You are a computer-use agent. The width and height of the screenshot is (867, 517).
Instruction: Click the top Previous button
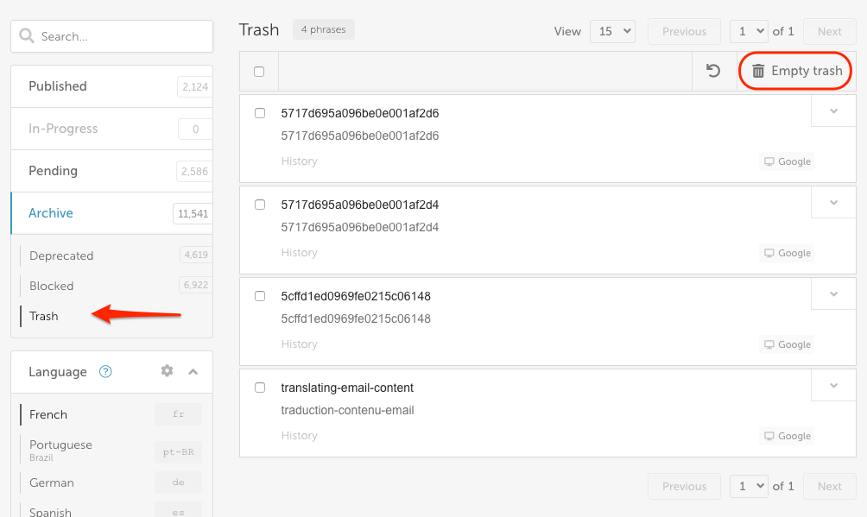pyautogui.click(x=684, y=32)
